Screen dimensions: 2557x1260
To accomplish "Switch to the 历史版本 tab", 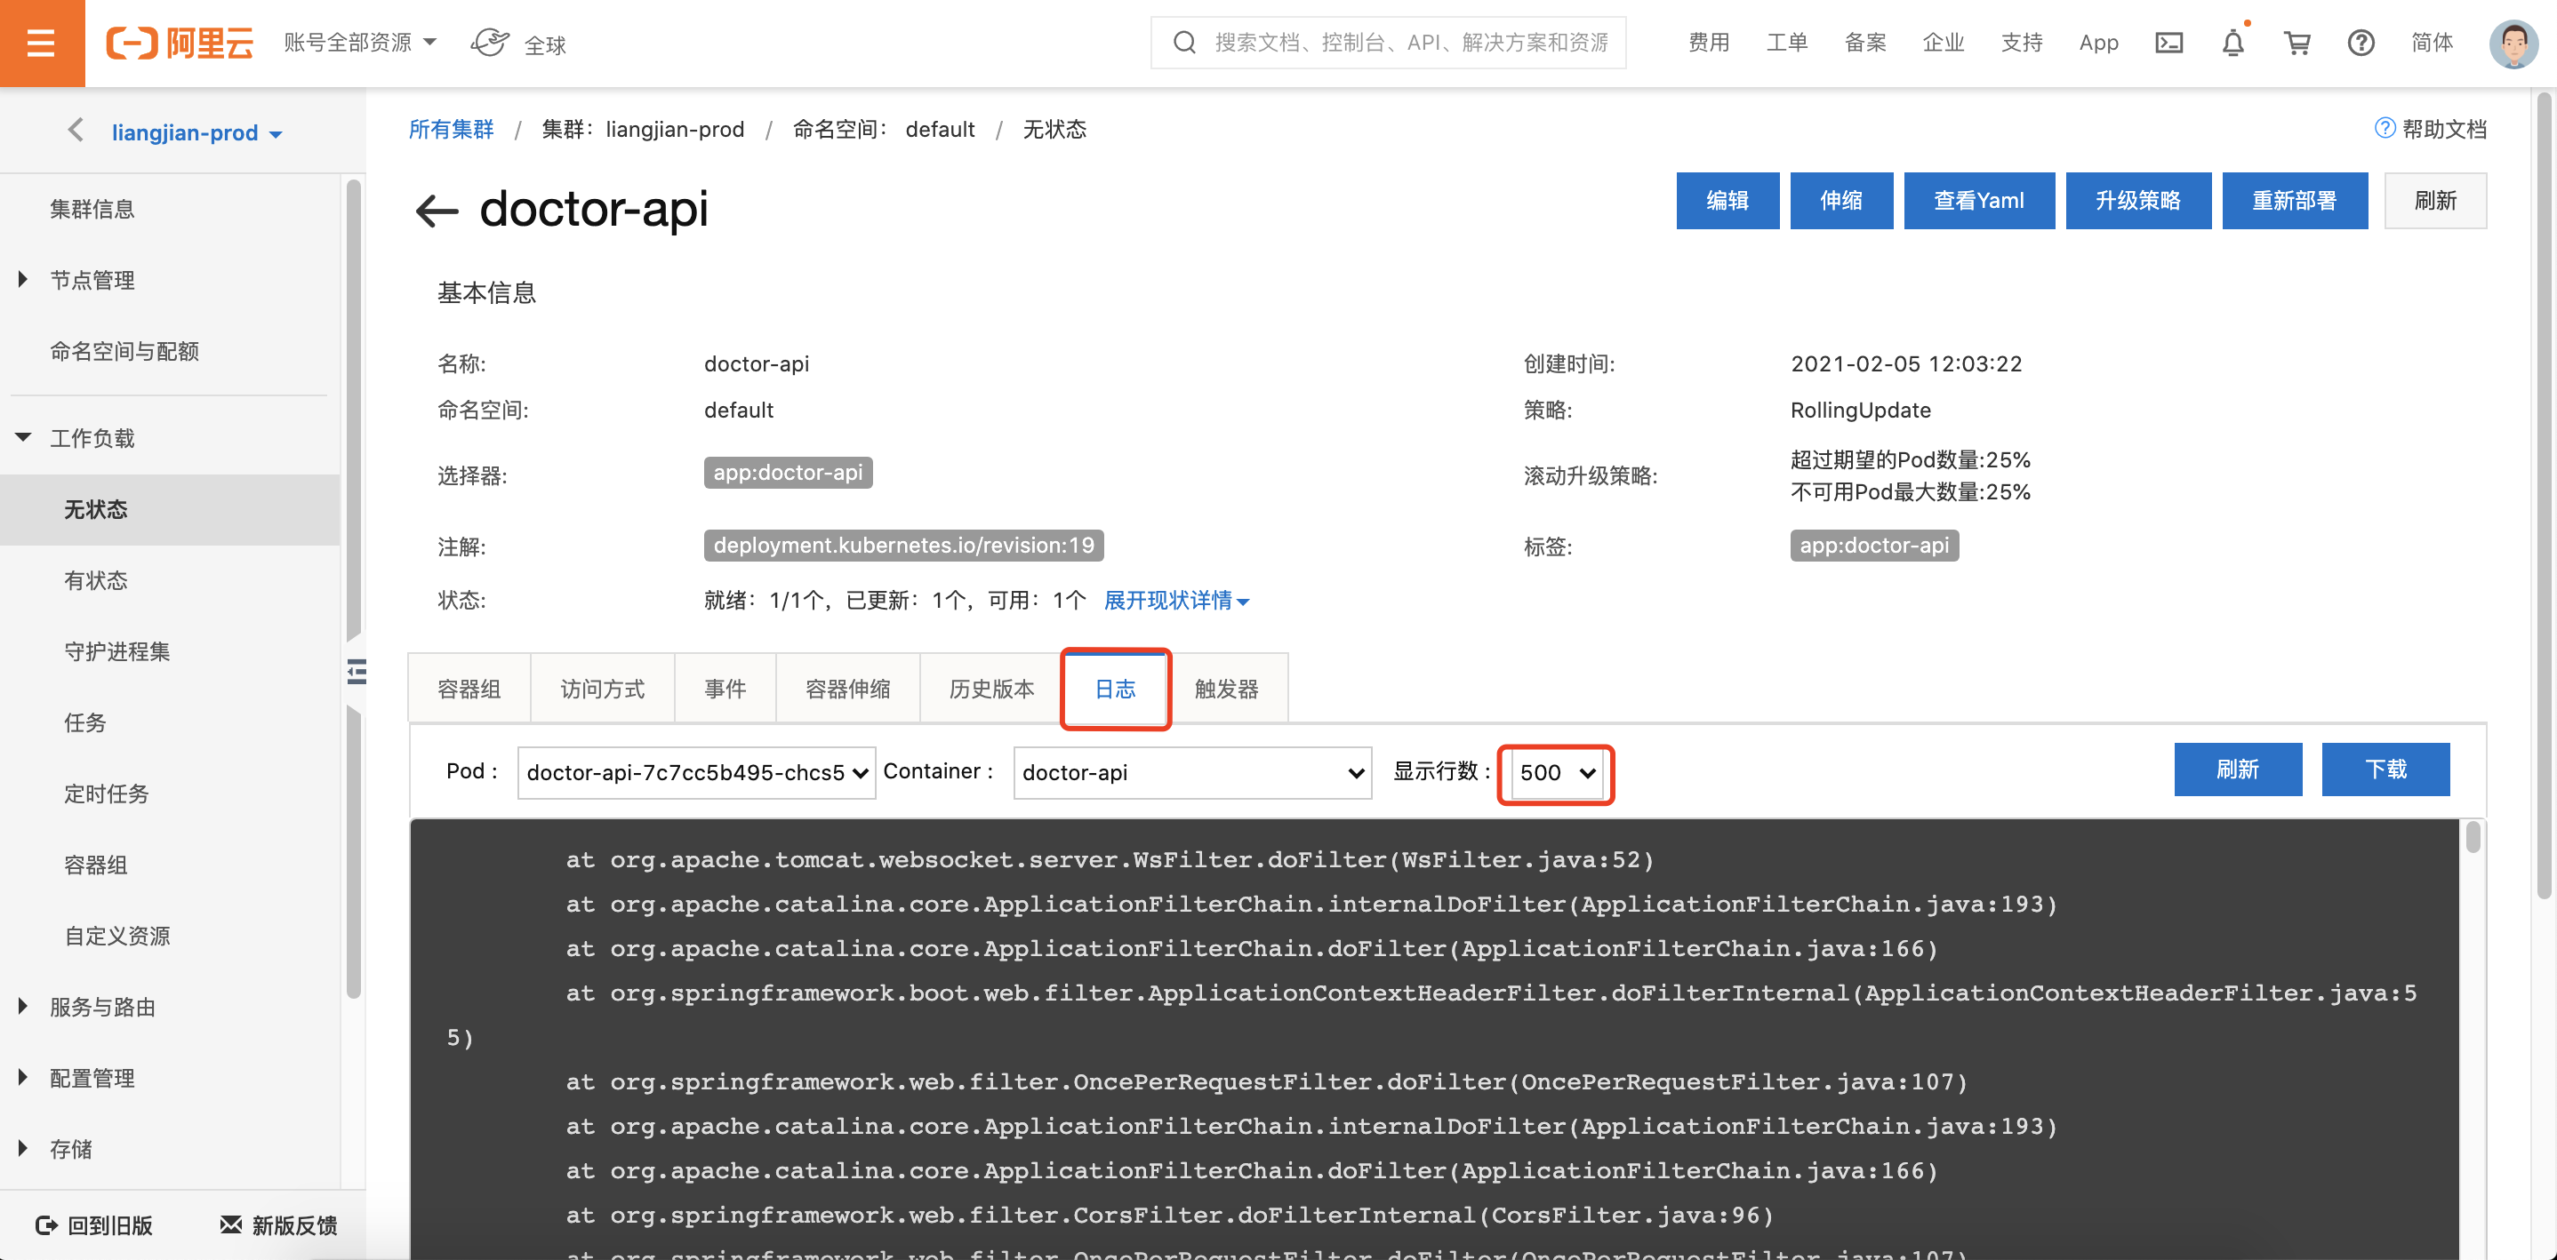I will [990, 689].
